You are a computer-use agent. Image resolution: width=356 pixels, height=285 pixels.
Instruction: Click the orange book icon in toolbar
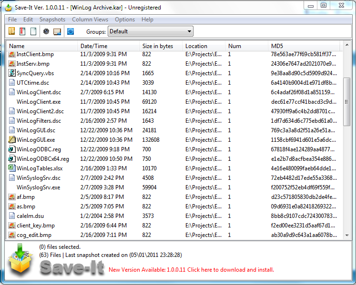click(x=12, y=31)
